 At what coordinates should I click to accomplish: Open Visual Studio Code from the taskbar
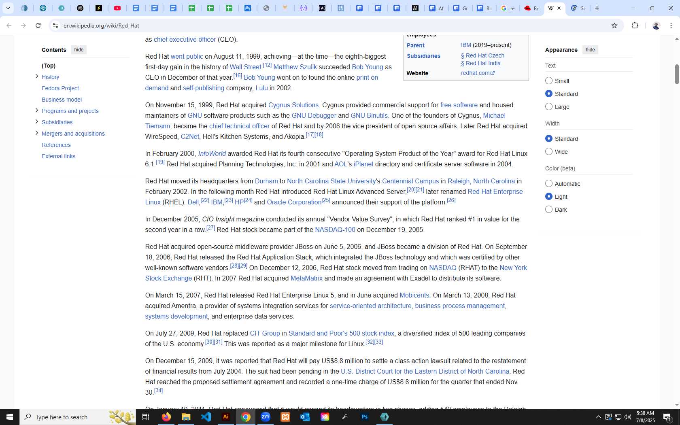[206, 417]
